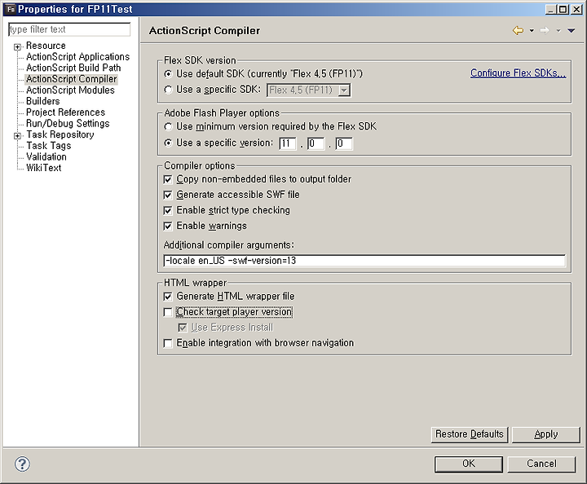Select Use a specific version radio button

coord(169,143)
